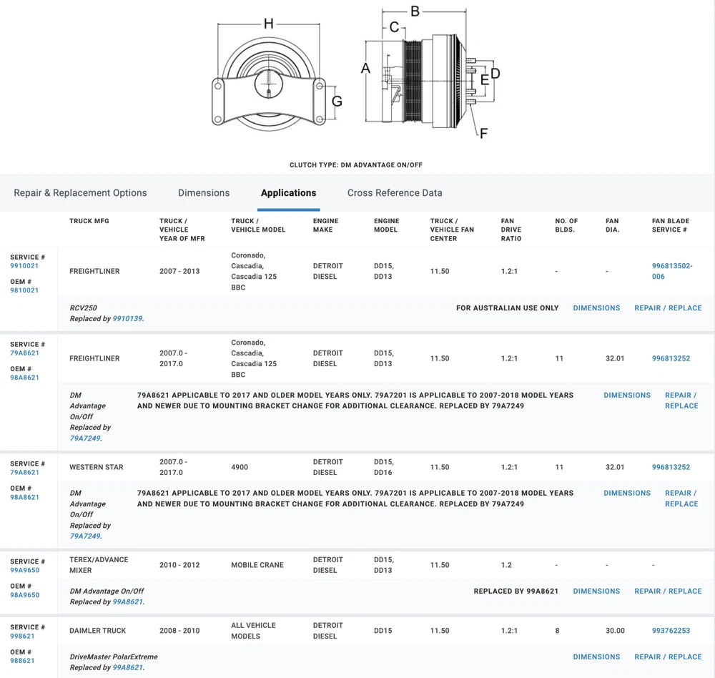Image resolution: width=715 pixels, height=678 pixels.
Task: Open service number 998621 for Daimler Truck
Action: click(x=22, y=637)
